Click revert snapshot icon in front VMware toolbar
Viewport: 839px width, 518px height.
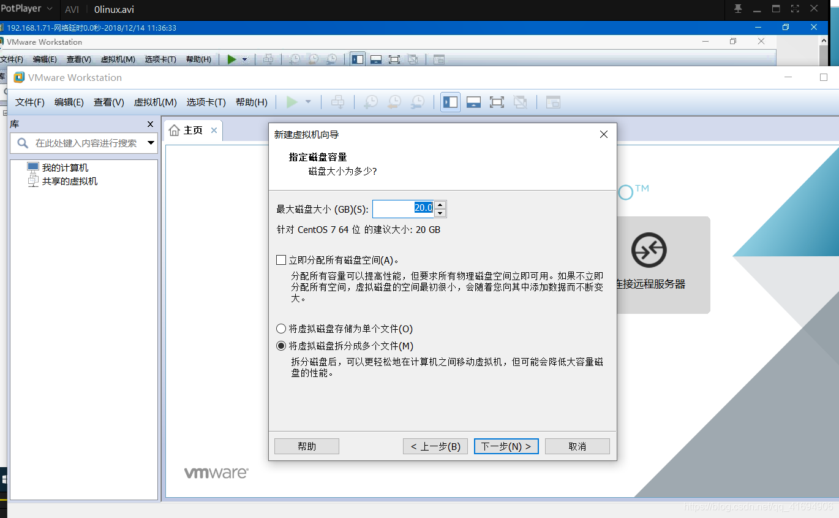pyautogui.click(x=394, y=102)
